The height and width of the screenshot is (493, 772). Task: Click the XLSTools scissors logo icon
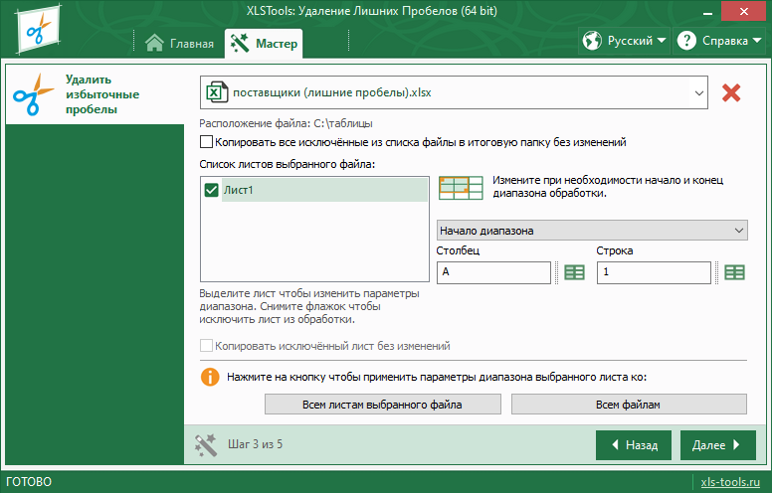[x=36, y=32]
